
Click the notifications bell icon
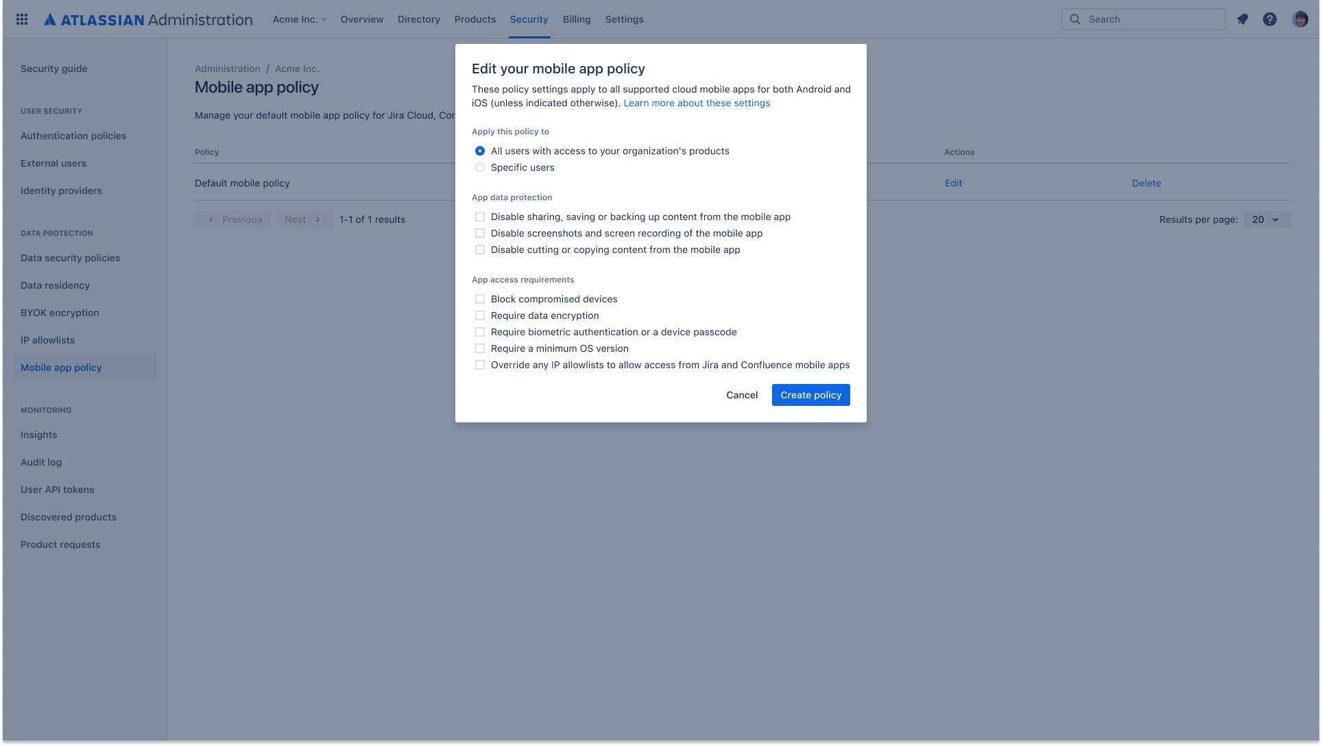click(1243, 19)
